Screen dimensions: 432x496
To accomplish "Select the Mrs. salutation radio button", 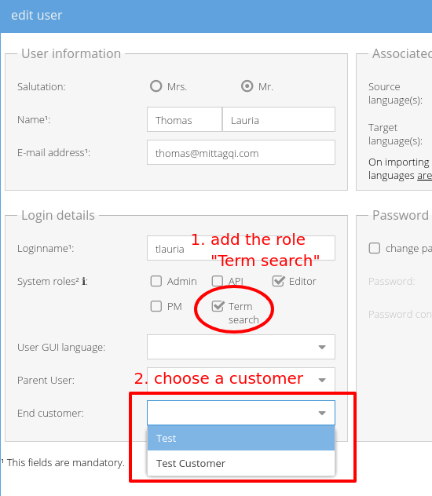I will (x=156, y=86).
